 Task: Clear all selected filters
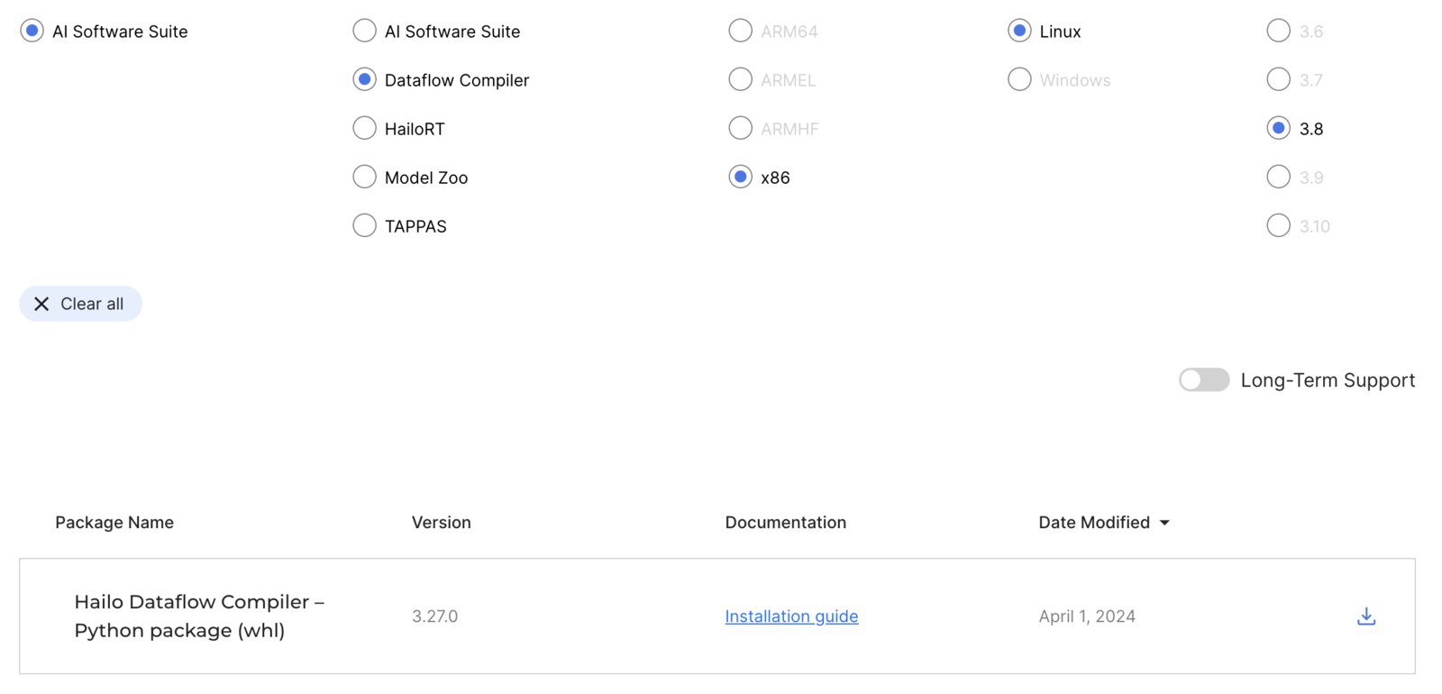[80, 304]
